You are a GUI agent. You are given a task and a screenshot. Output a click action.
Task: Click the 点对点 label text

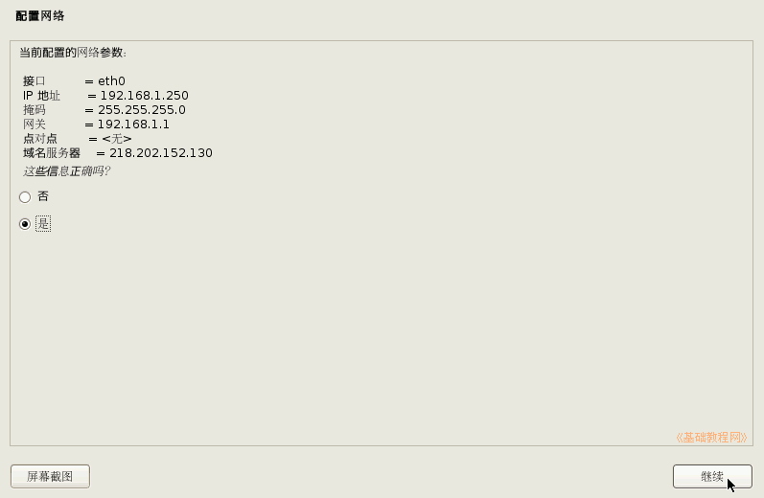click(x=40, y=139)
